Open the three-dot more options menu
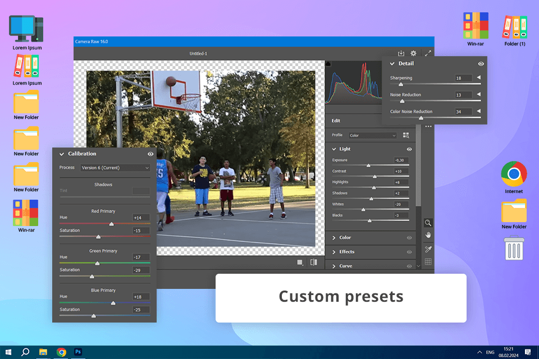 (428, 126)
